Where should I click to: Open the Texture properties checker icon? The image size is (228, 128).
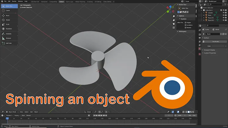coord(199,54)
